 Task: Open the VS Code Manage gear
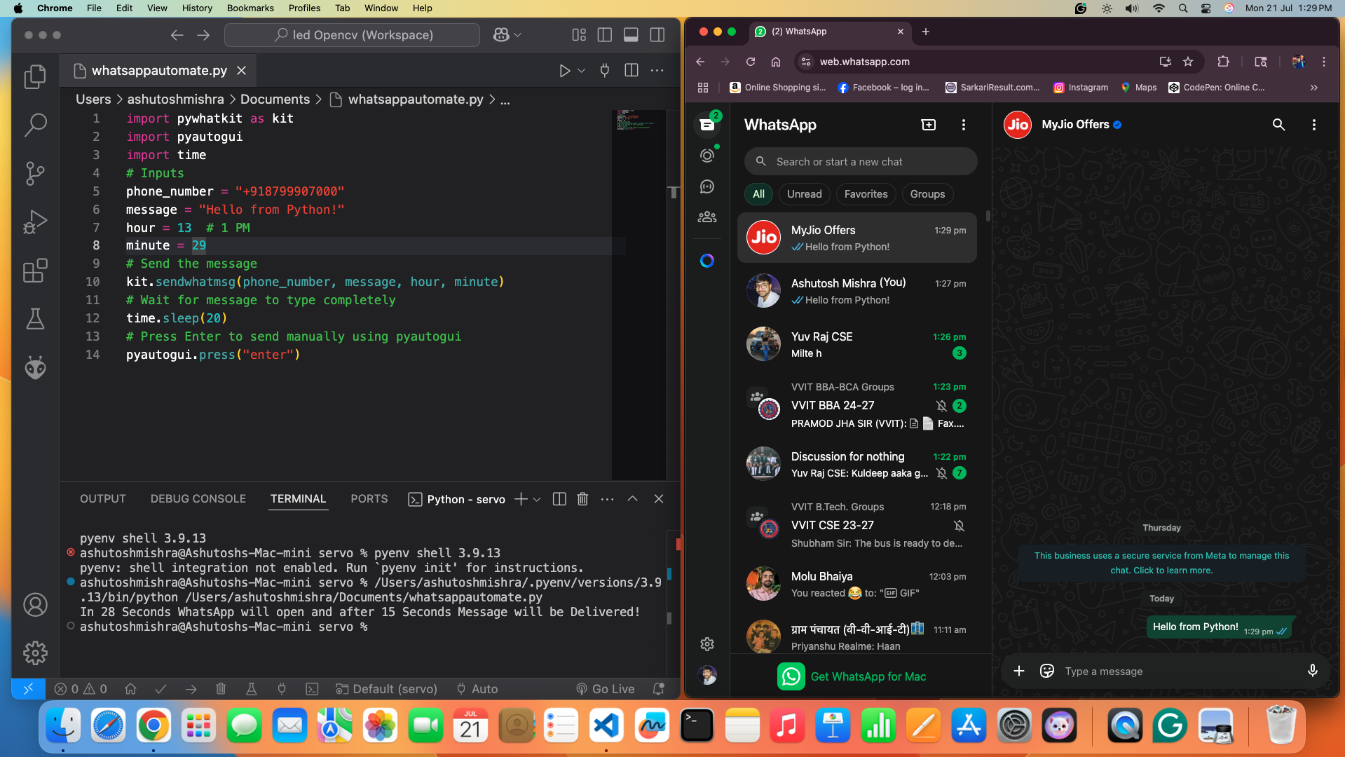tap(35, 653)
